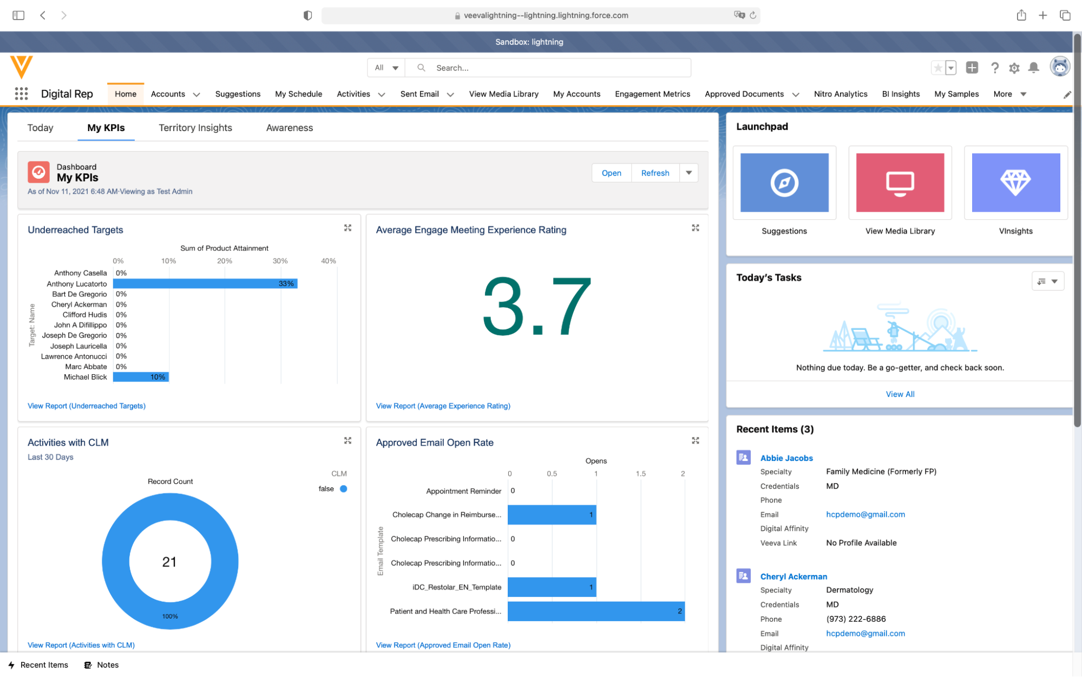Open the dashboard actions dropdown arrow
The image size is (1082, 677).
coord(688,173)
